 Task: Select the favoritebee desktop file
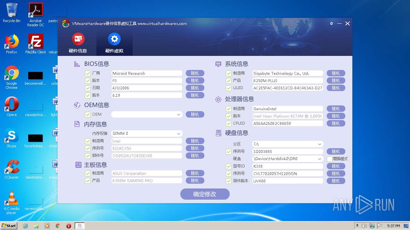click(x=36, y=141)
